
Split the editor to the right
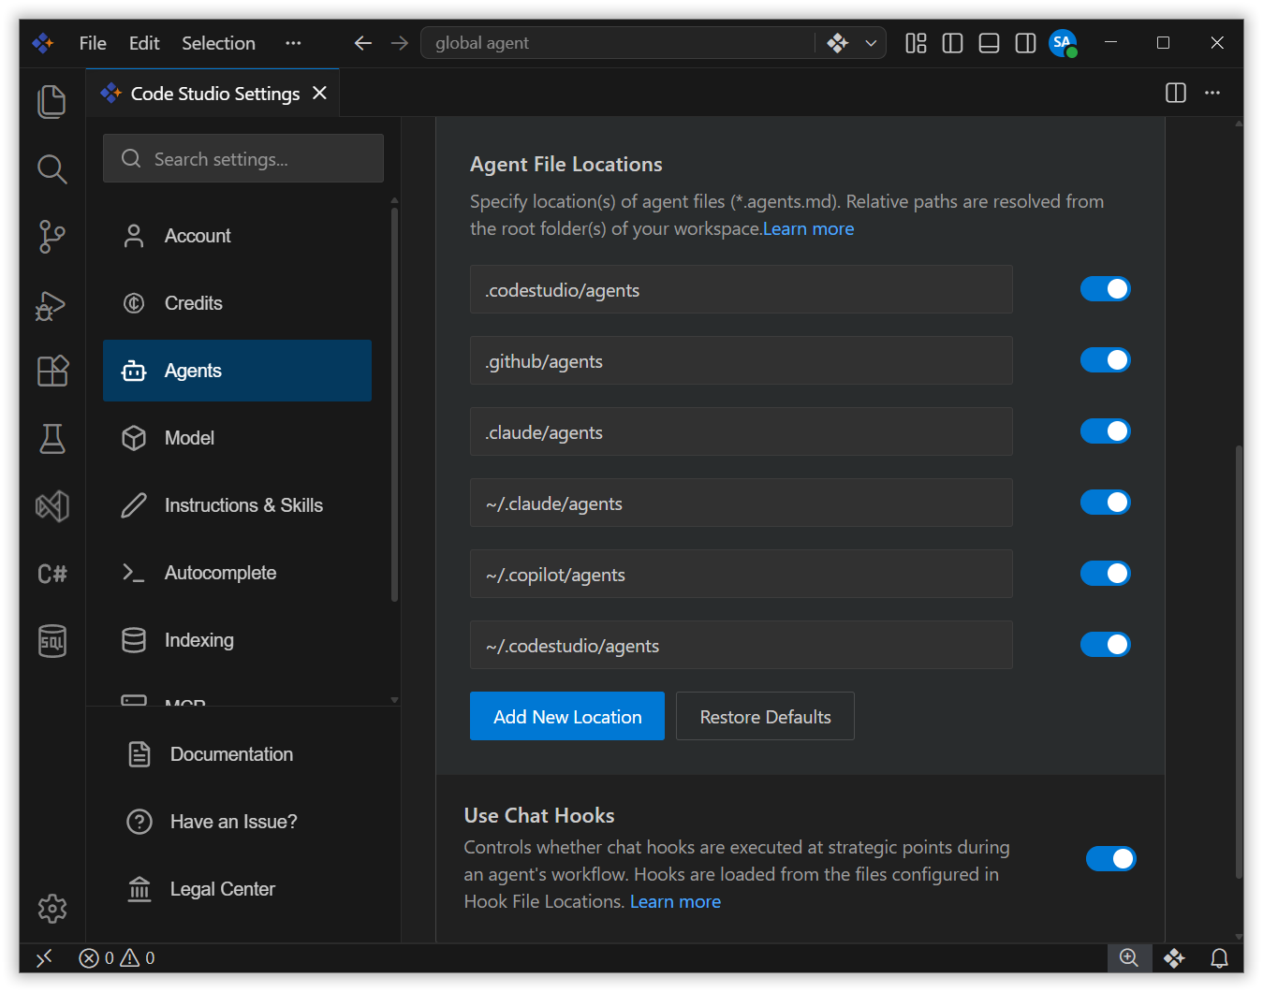point(1176,93)
